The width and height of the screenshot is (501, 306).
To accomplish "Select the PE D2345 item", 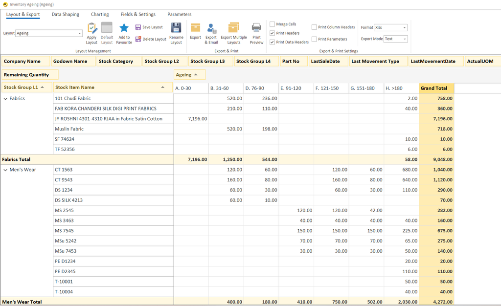I will [x=114, y=272].
